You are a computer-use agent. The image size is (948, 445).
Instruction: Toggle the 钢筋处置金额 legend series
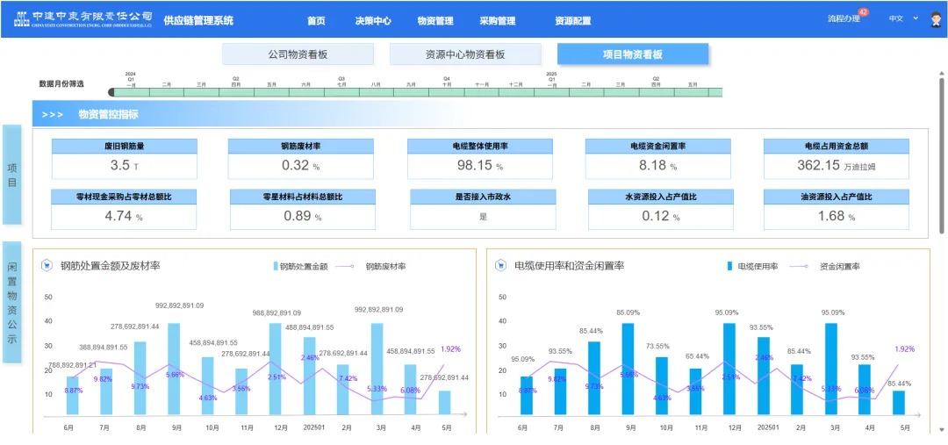[x=300, y=267]
